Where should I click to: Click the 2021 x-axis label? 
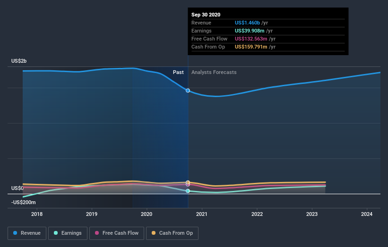(x=202, y=214)
